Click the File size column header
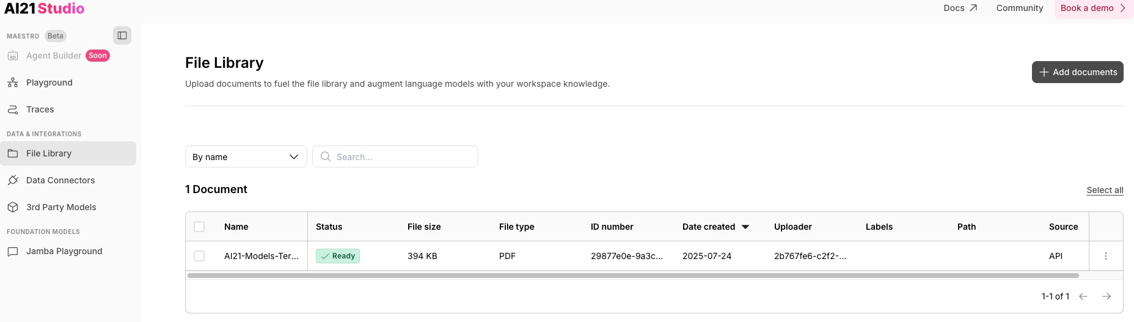This screenshot has width=1134, height=322. [424, 227]
